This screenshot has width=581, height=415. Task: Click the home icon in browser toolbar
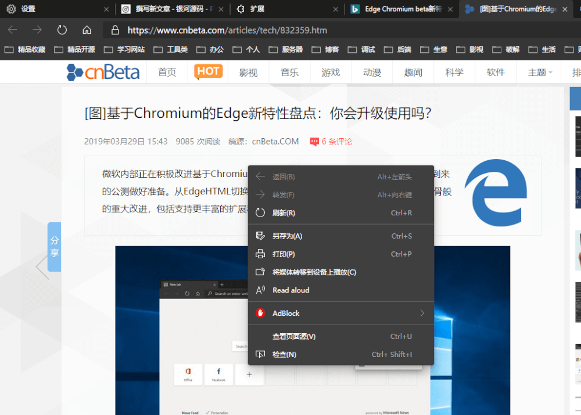[87, 30]
